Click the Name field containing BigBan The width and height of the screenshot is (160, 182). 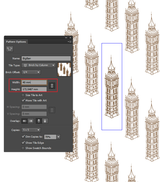tap(46, 58)
